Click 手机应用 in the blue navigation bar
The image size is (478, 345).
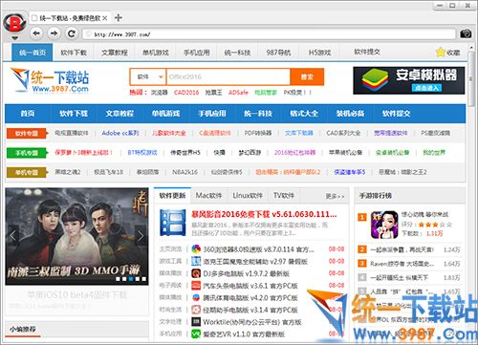(x=212, y=114)
